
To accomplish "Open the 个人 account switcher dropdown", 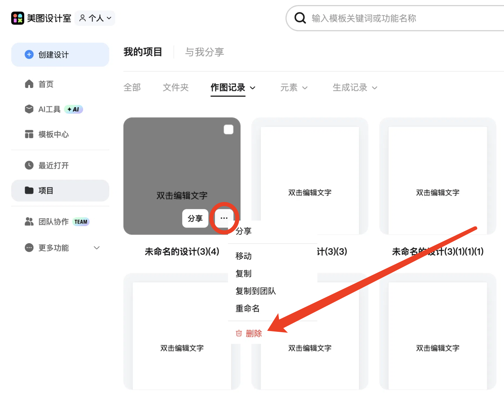I will (x=95, y=18).
